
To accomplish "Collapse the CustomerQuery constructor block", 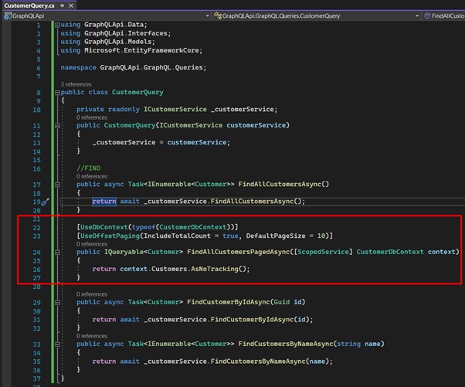I will (x=56, y=126).
